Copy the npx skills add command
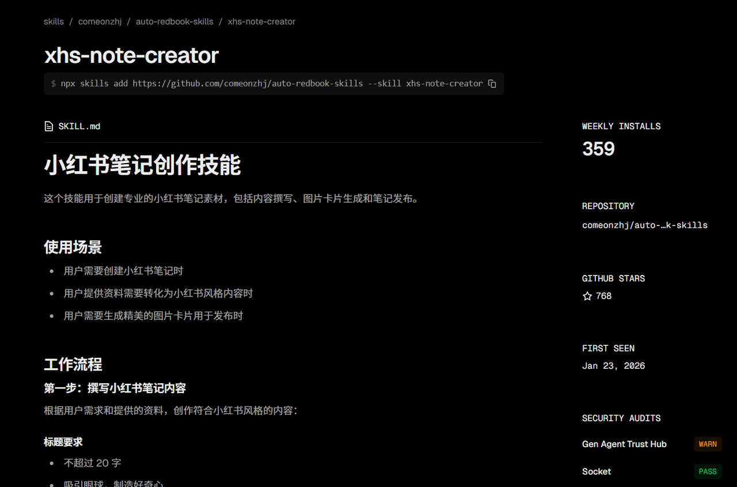 (492, 84)
